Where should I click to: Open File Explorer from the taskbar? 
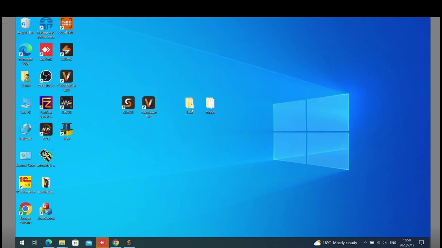[x=62, y=242]
